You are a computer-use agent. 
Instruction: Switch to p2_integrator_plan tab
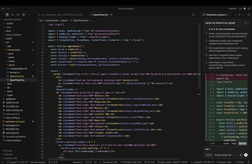coord(62,15)
